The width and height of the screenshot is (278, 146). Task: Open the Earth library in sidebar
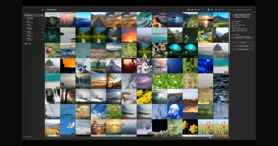tap(34, 25)
